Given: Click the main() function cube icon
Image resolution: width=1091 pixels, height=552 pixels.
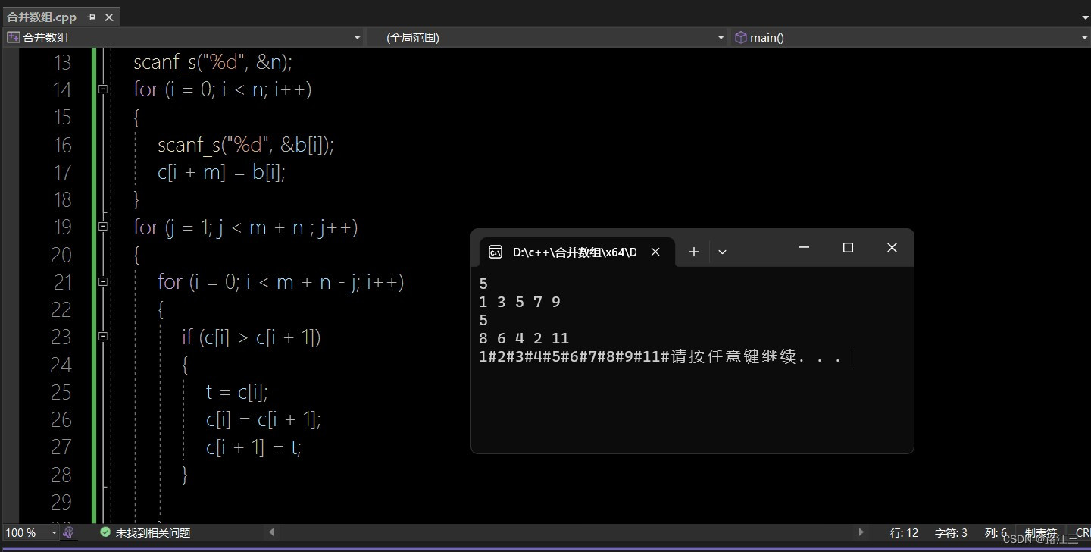Looking at the screenshot, I should click(x=741, y=37).
